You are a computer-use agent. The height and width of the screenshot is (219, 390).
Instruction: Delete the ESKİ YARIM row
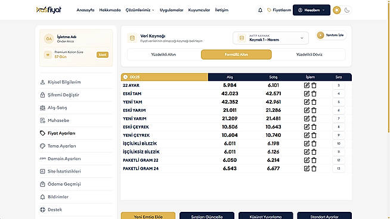(x=314, y=110)
